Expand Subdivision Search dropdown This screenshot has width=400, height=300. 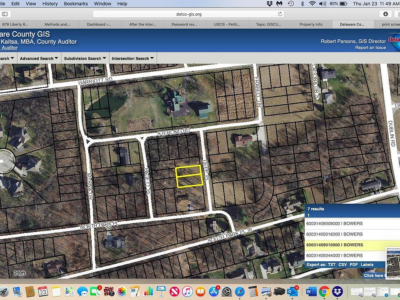[85, 58]
